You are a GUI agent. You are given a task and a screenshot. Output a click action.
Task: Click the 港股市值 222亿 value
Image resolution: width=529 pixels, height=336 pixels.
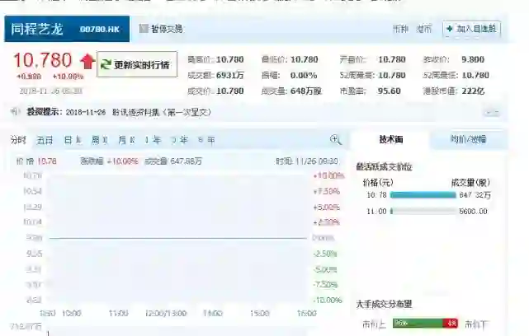pyautogui.click(x=473, y=91)
